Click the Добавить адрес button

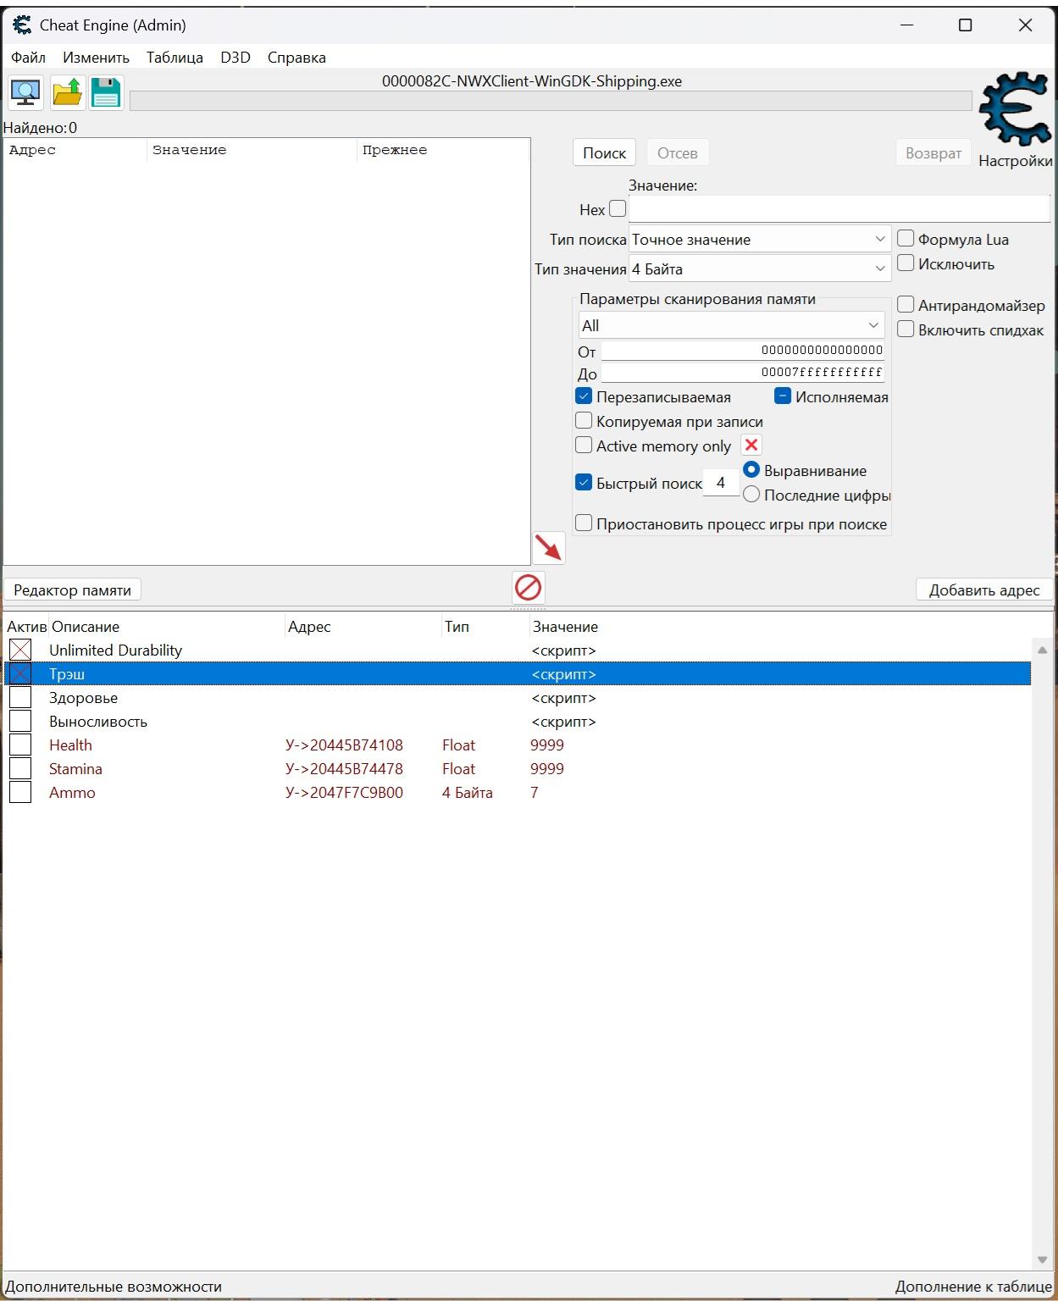point(983,590)
